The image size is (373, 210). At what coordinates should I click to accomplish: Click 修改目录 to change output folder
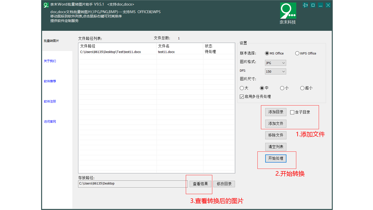(224, 184)
